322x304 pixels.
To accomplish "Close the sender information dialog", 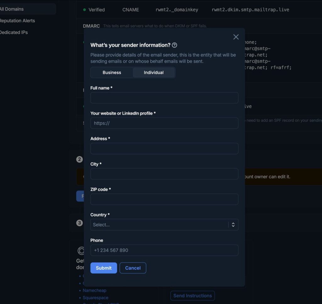I will tap(236, 37).
